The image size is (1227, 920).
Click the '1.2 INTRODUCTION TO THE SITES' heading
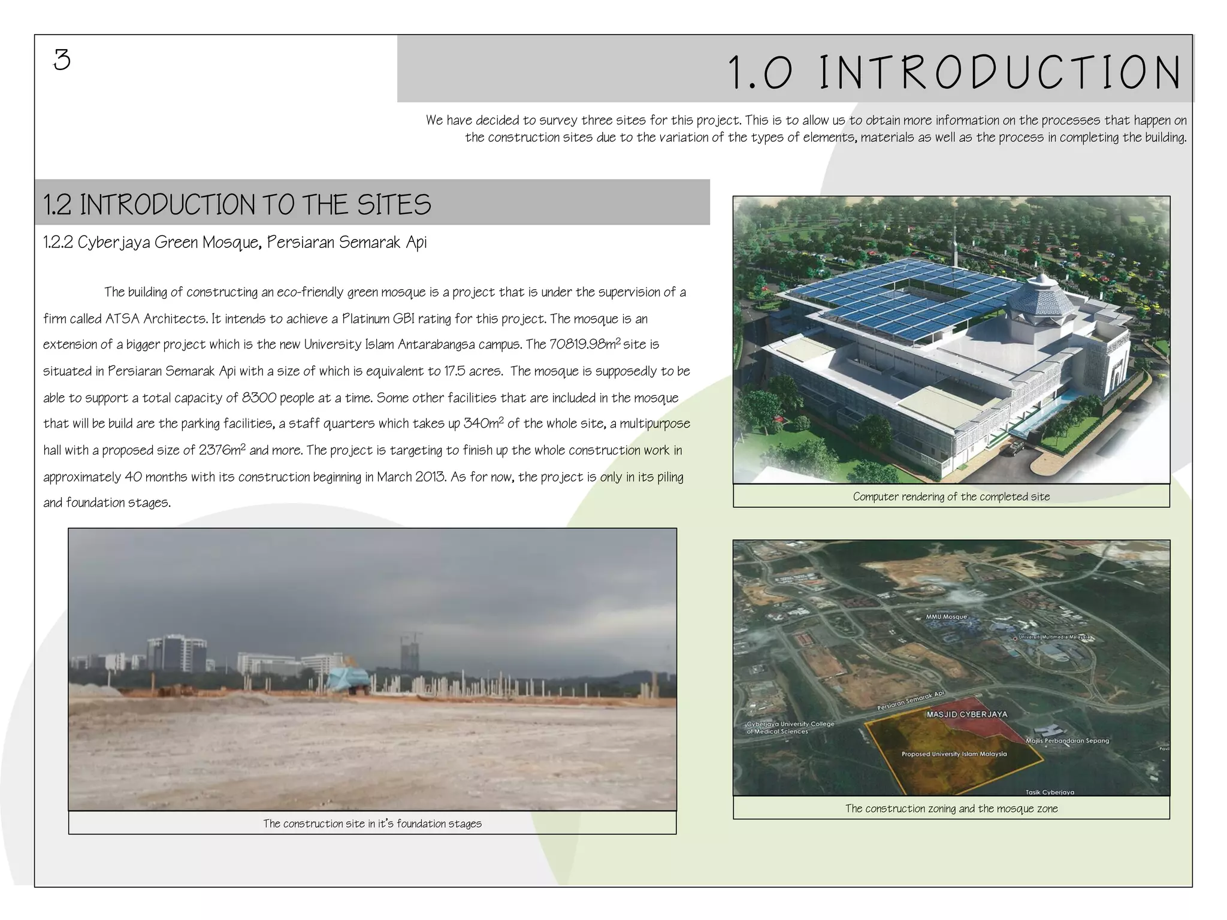(237, 204)
